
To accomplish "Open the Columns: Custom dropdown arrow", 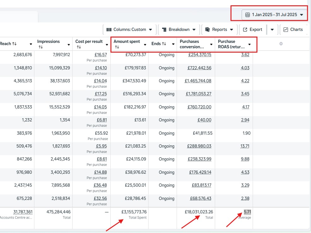I will [x=150, y=30].
